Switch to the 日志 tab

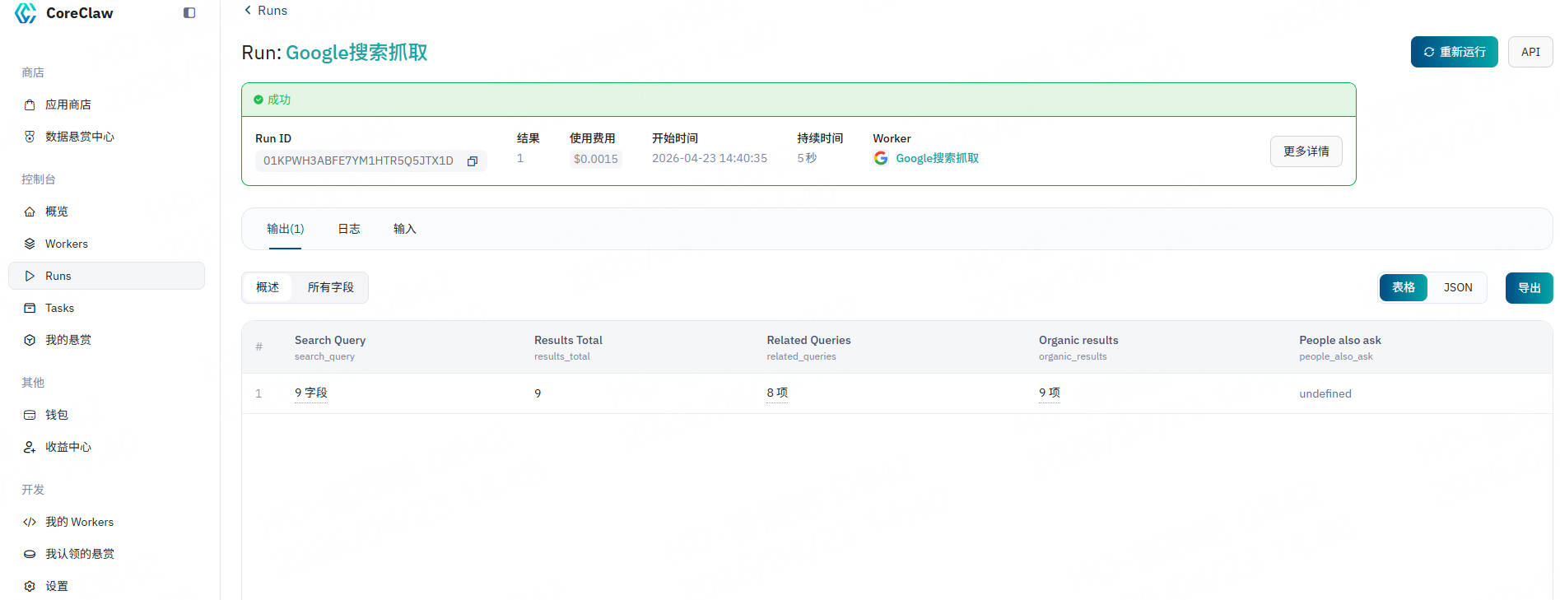349,230
